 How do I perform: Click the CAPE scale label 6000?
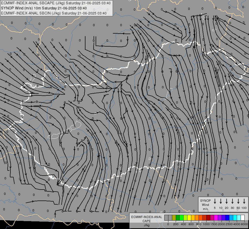coord(244,224)
